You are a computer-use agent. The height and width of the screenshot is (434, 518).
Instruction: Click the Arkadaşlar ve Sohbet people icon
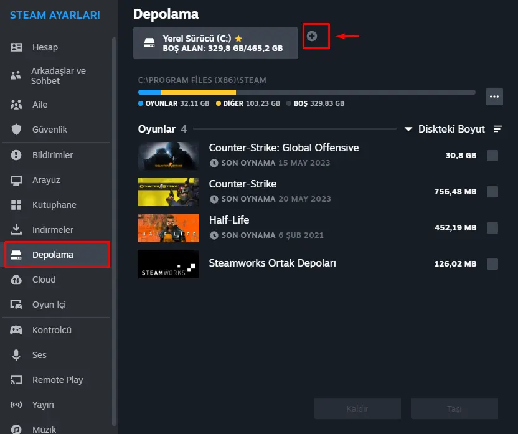pyautogui.click(x=16, y=75)
